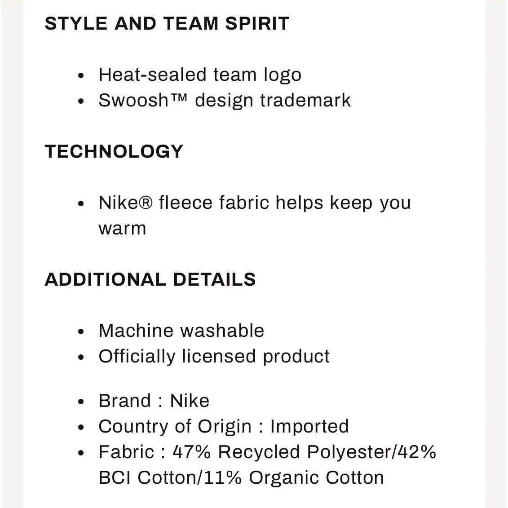This screenshot has height=508, width=508.
Task: Click the Brand : Nike line
Action: (154, 401)
